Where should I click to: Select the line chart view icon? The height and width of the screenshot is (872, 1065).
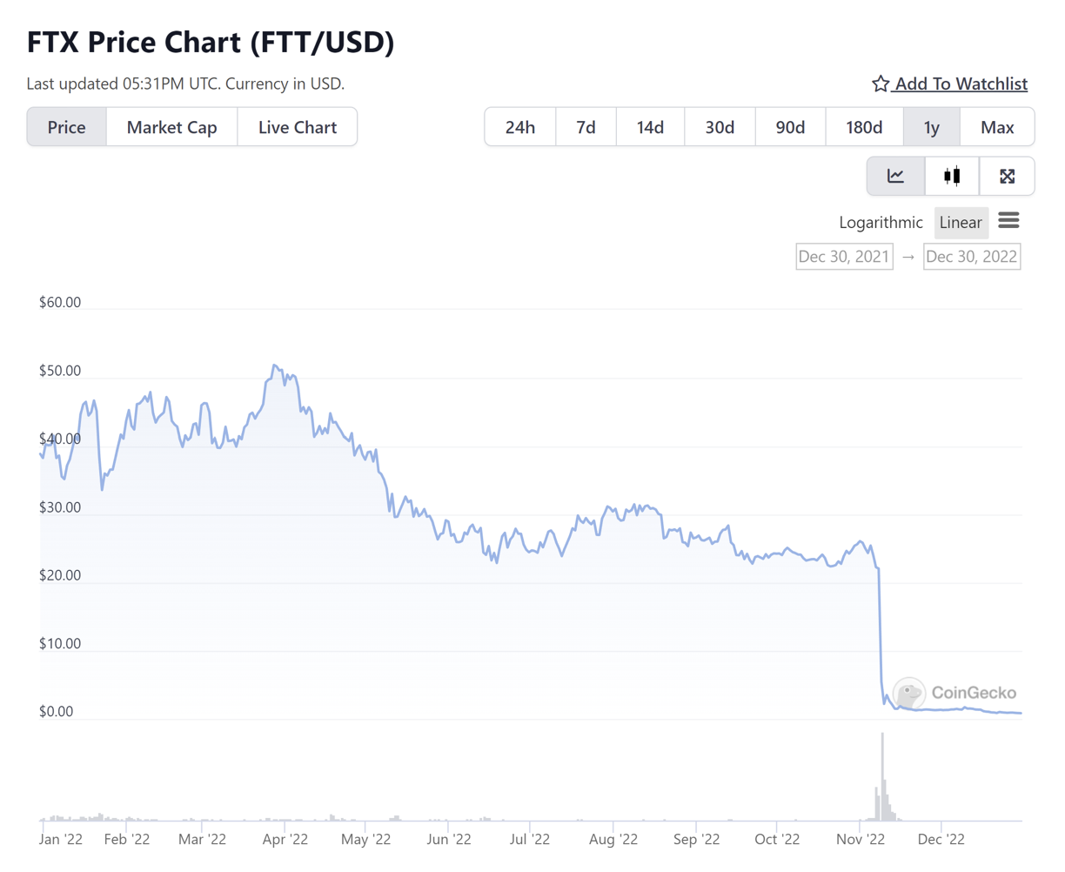click(895, 177)
